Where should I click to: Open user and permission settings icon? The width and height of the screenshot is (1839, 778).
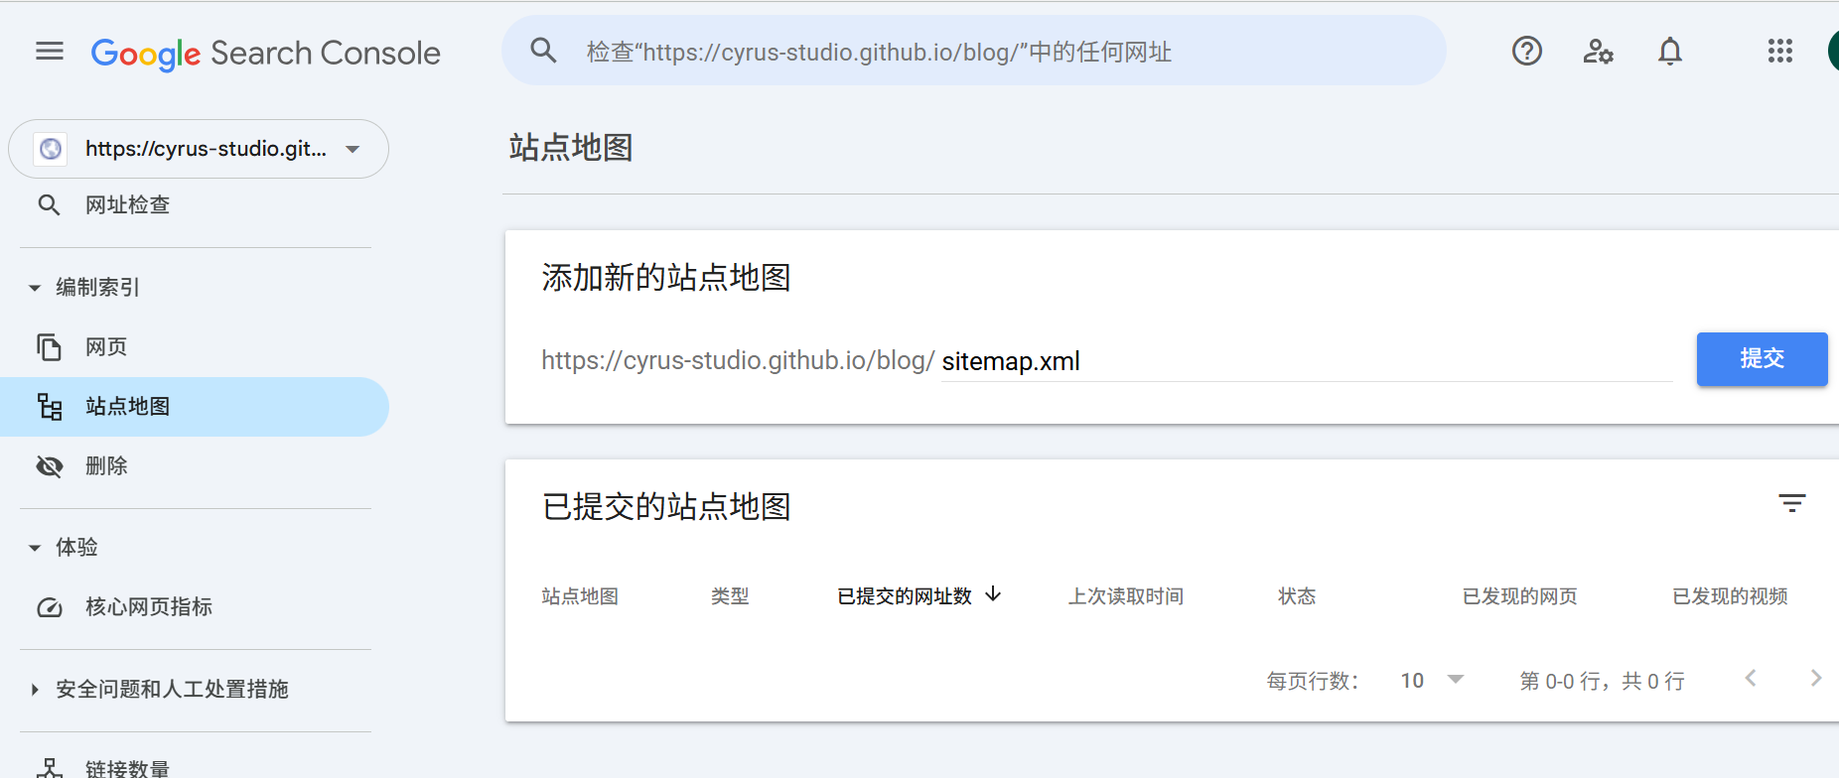pyautogui.click(x=1599, y=51)
